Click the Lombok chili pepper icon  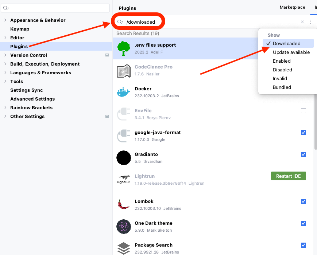point(123,204)
